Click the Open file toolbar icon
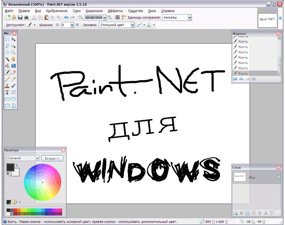Screen dimensions: 285x225 click(x=14, y=17)
